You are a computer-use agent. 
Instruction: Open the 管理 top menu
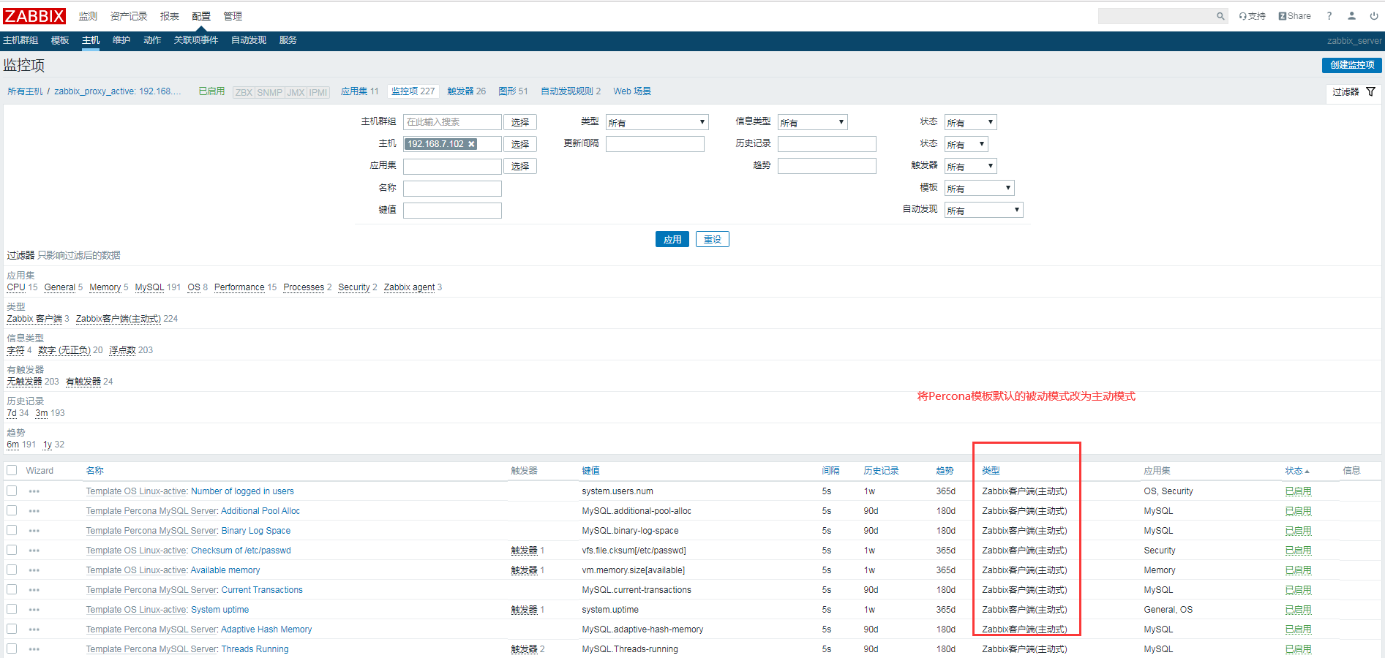point(233,16)
